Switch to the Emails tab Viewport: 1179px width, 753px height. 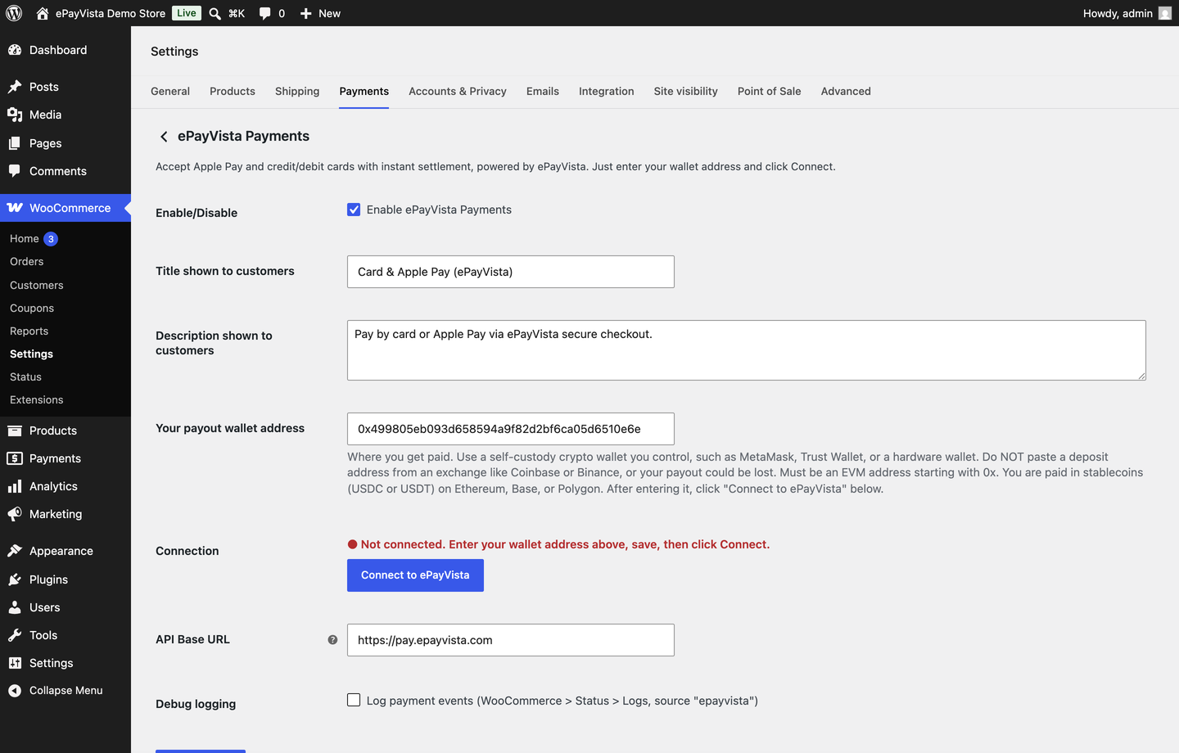543,91
